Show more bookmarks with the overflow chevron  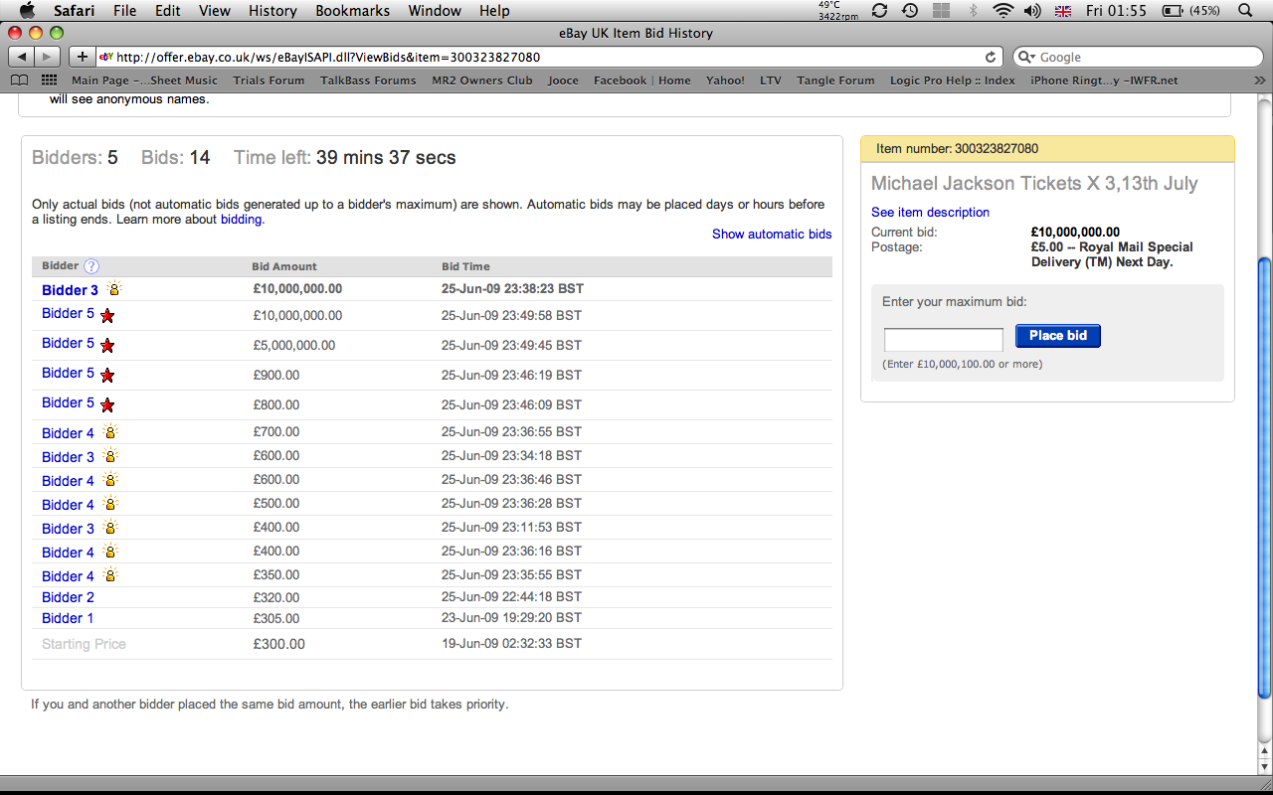coord(1259,80)
